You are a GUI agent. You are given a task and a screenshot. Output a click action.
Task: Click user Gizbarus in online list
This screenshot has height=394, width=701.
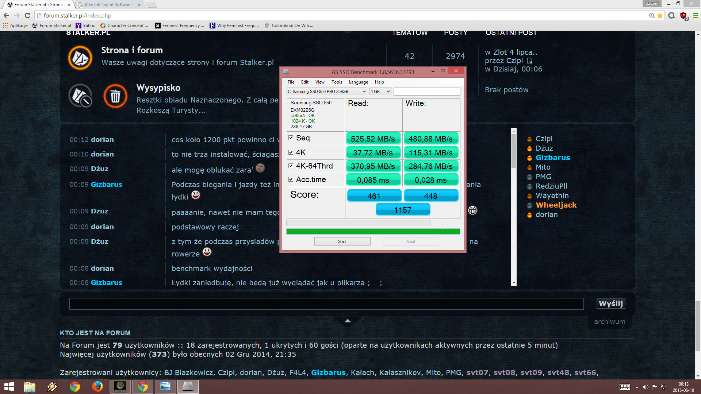[x=552, y=158]
